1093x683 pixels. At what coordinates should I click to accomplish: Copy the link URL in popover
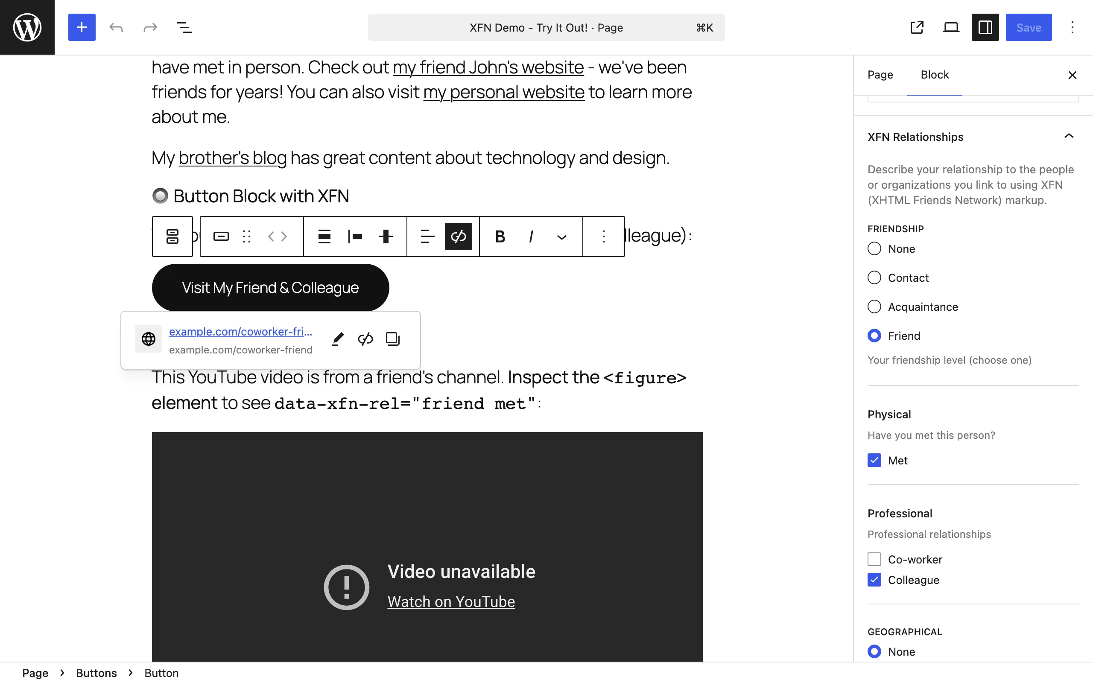(393, 339)
